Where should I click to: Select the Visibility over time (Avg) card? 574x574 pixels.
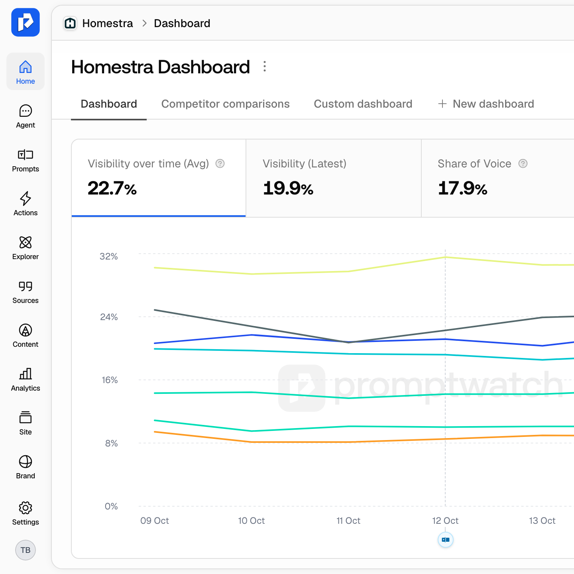[x=159, y=178]
